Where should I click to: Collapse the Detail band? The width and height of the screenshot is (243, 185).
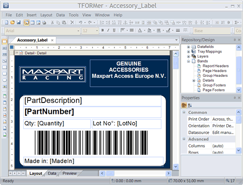17,53
